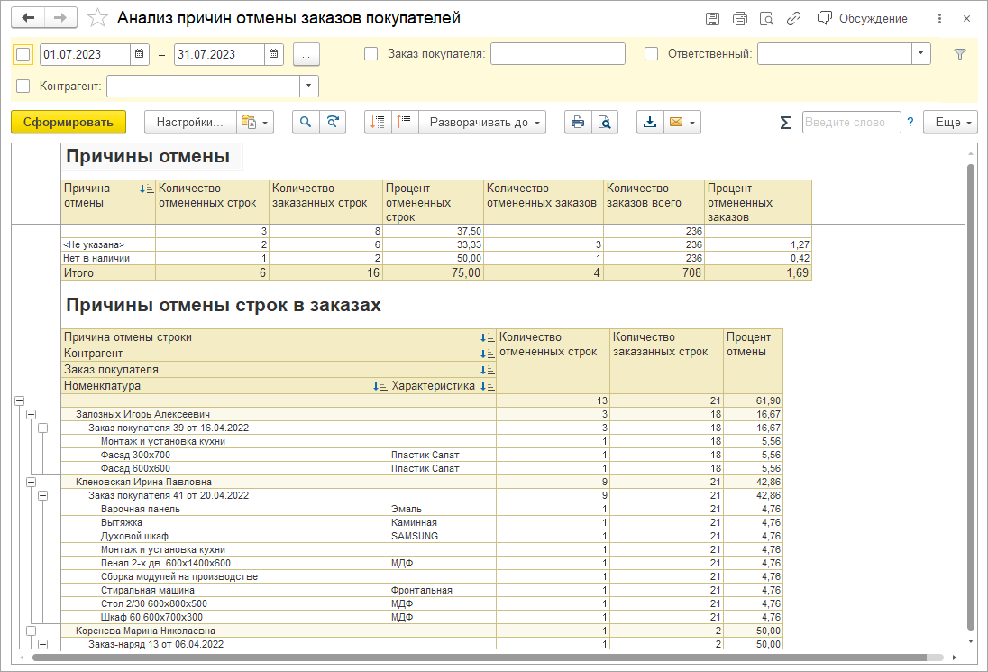Screen dimensions: 988x672
Task: Add report to favorites with star
Action: click(x=99, y=18)
